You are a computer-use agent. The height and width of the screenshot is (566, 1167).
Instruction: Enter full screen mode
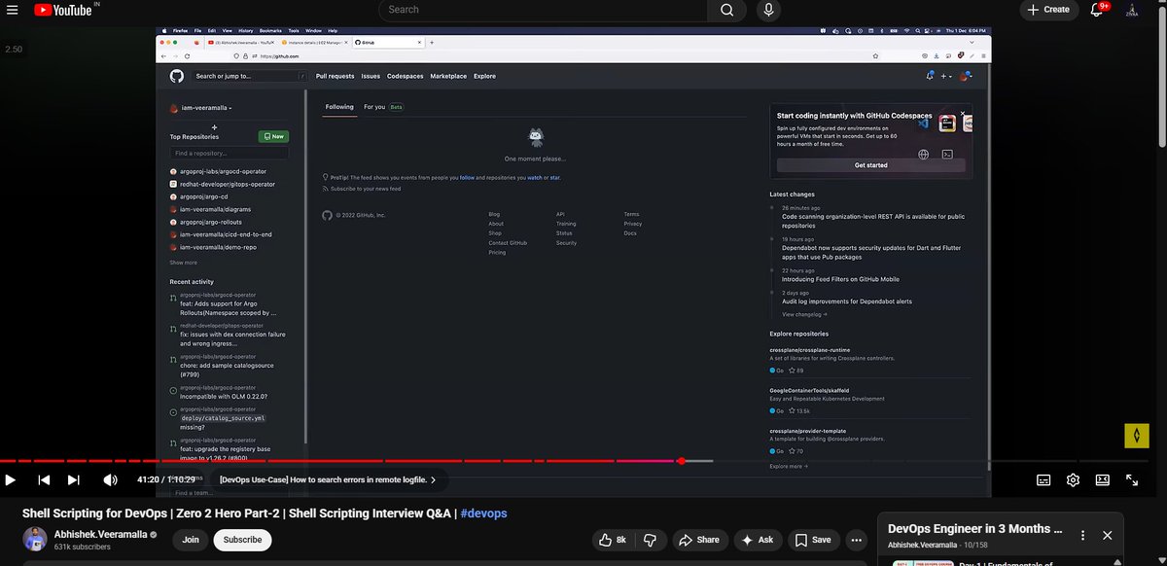[1132, 479]
